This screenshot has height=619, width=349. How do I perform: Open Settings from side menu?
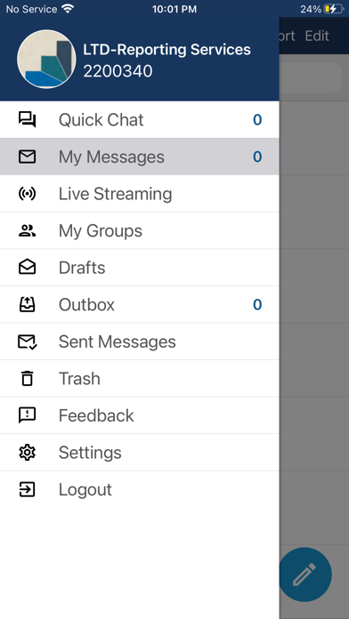pos(140,453)
